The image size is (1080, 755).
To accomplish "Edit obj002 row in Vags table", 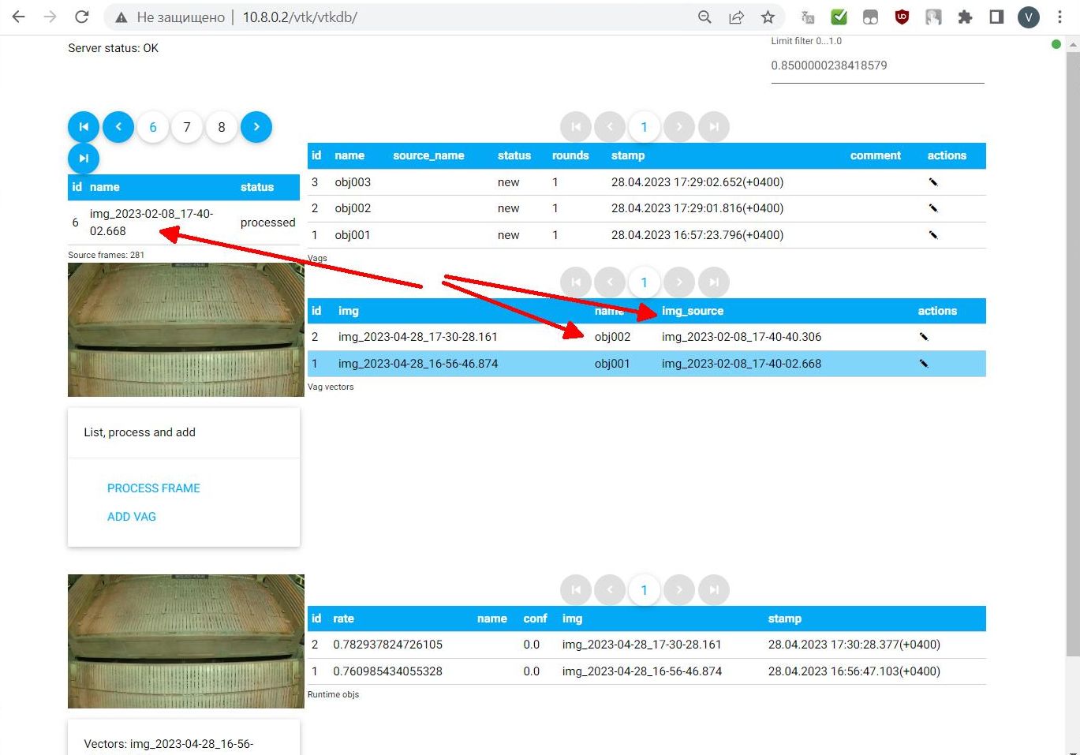I will [933, 208].
